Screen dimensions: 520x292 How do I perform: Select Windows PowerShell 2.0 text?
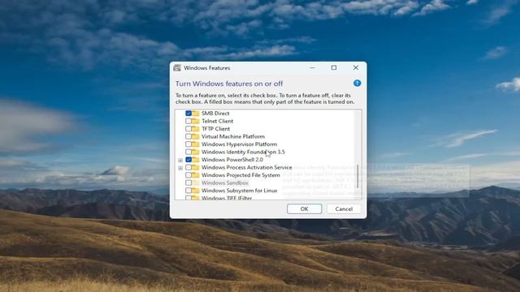[x=232, y=160]
